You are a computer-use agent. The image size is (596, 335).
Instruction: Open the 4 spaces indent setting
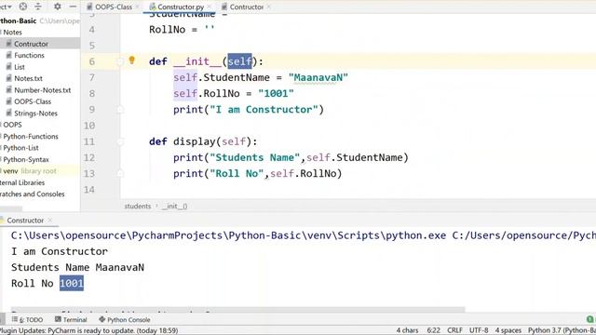coord(508,330)
